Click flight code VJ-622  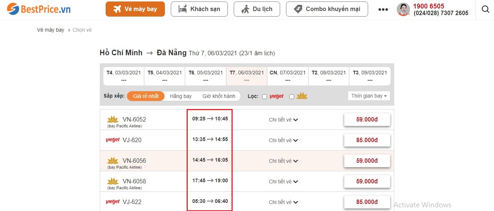[132, 202]
